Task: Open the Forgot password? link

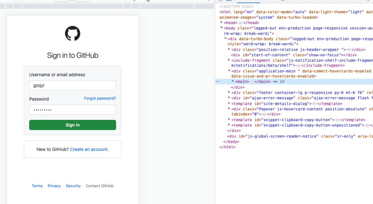Action: click(100, 98)
